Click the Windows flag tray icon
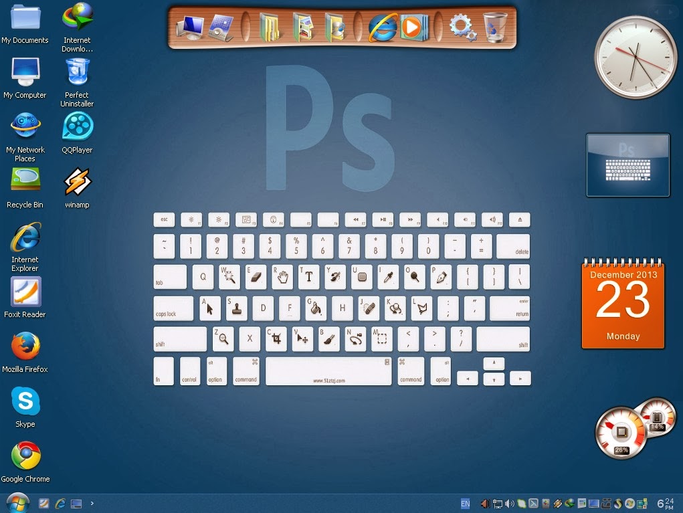Screen dimensions: 683x513 pos(630,504)
